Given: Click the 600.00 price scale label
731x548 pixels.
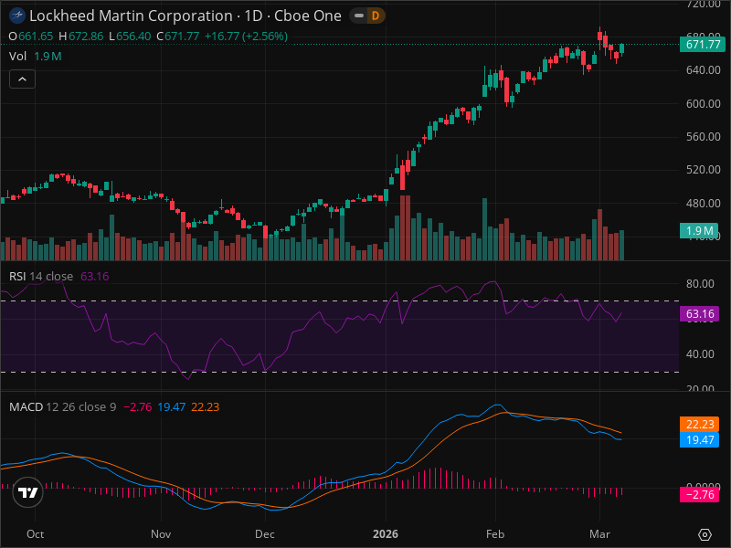Looking at the screenshot, I should (x=703, y=104).
